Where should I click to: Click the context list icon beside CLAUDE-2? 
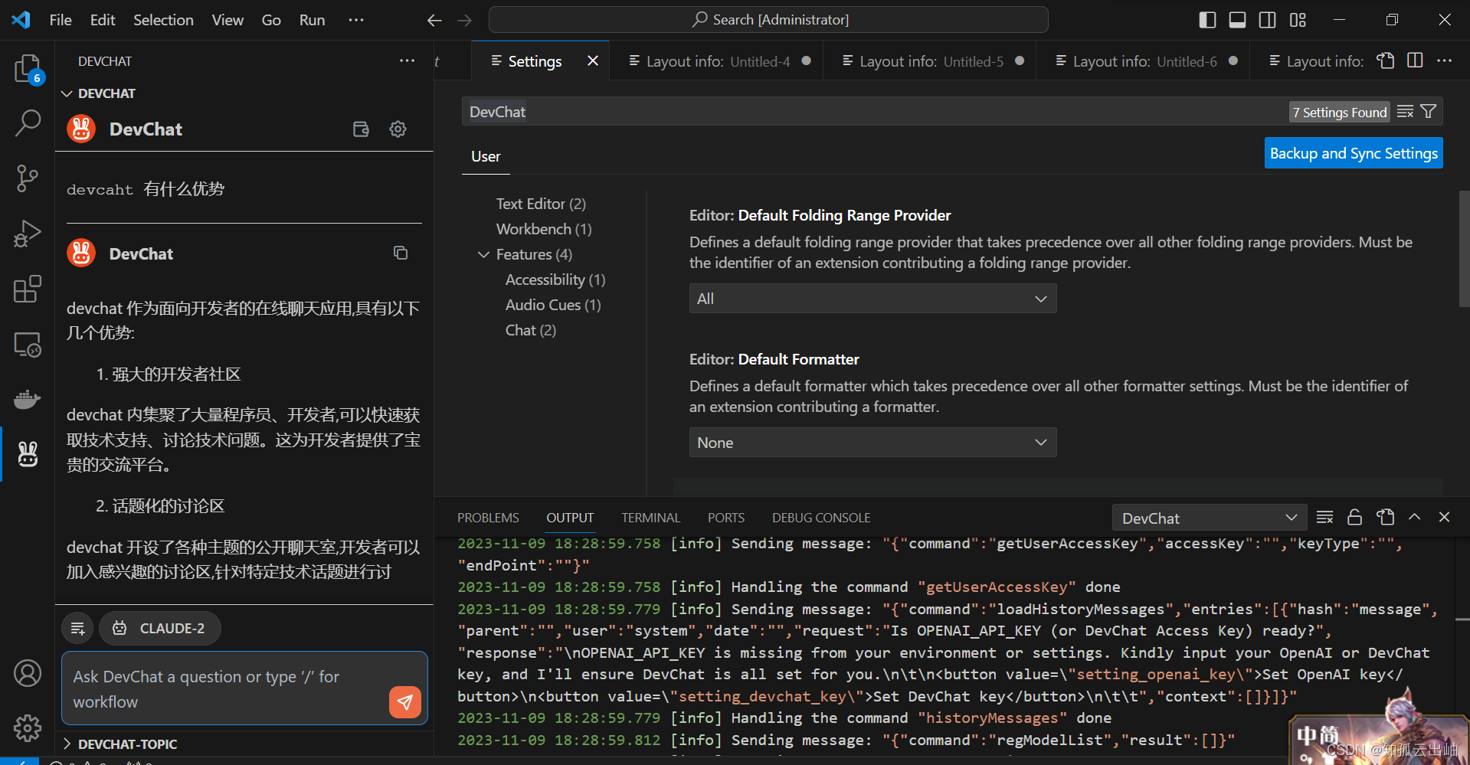tap(77, 628)
